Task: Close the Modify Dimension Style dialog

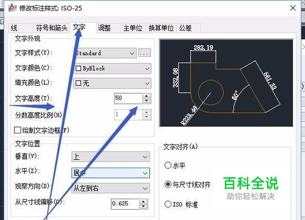Action: [293, 8]
